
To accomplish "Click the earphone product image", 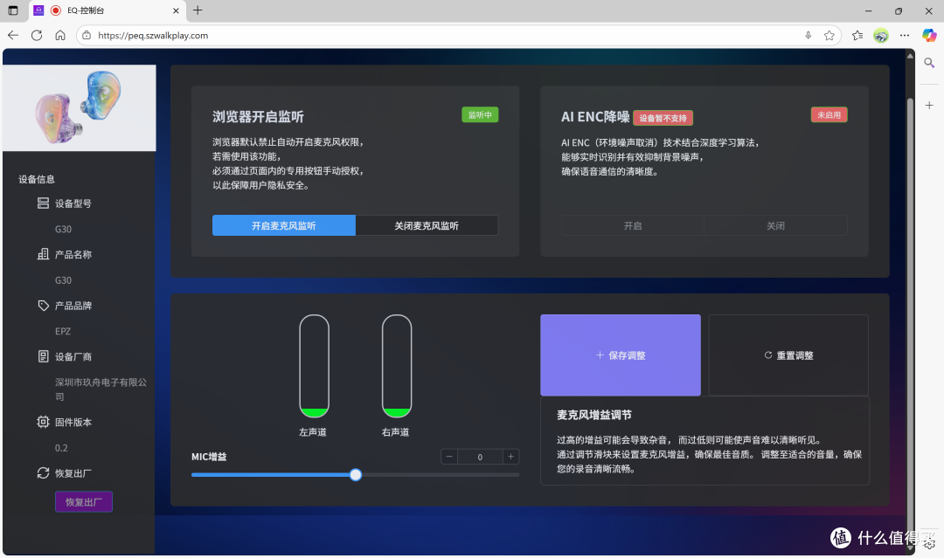I will point(80,108).
